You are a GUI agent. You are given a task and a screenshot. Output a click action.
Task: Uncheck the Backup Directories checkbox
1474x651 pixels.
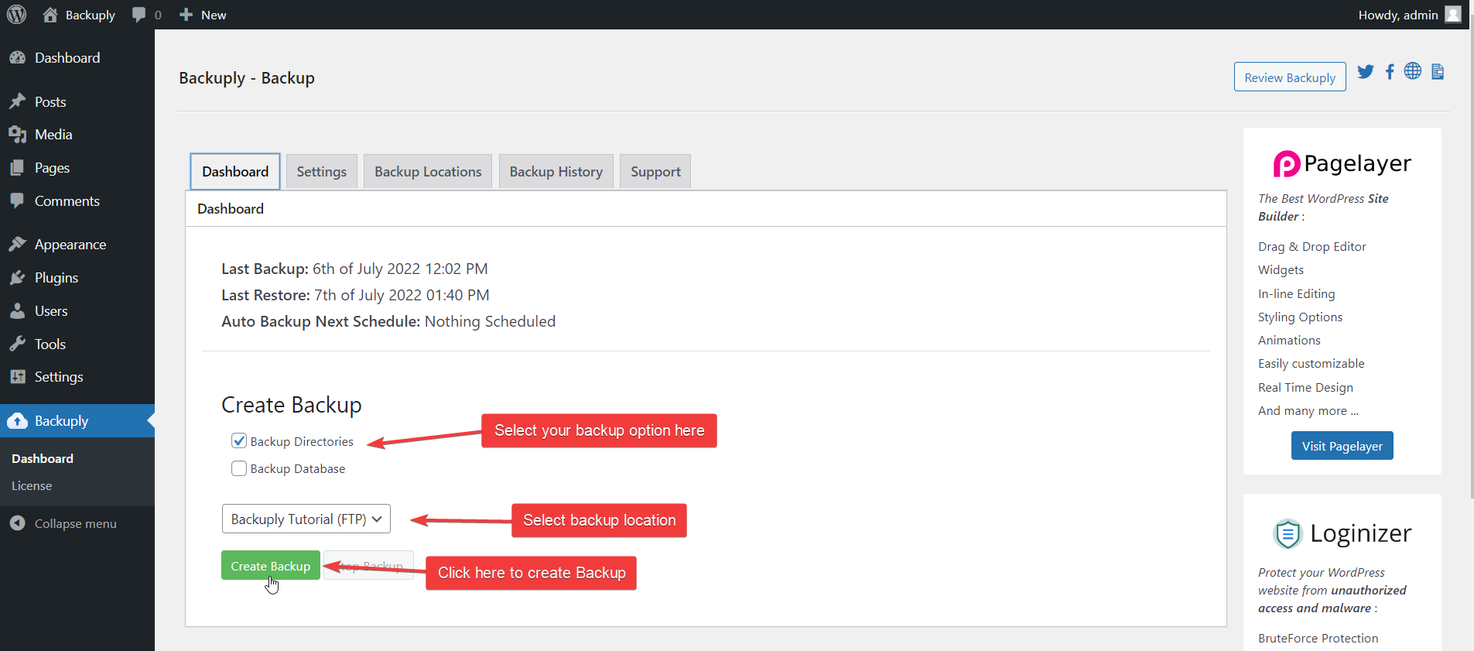click(239, 441)
